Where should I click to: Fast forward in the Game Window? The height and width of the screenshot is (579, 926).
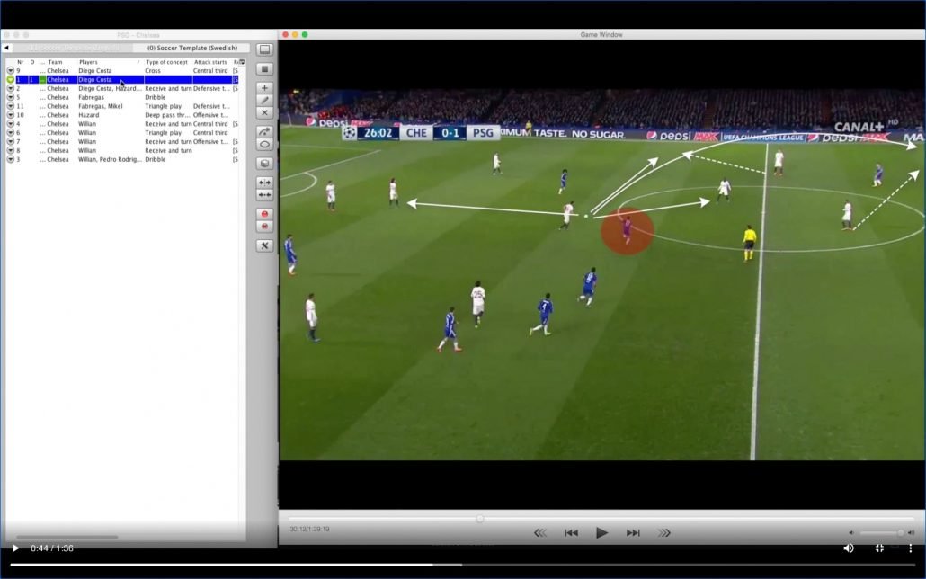point(664,533)
